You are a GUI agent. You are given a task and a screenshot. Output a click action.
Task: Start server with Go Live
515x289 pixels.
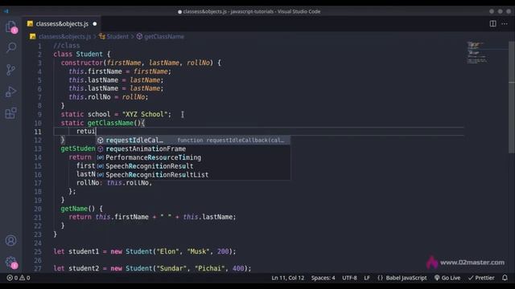pyautogui.click(x=447, y=278)
